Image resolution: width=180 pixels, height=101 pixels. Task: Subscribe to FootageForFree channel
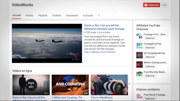150,48
